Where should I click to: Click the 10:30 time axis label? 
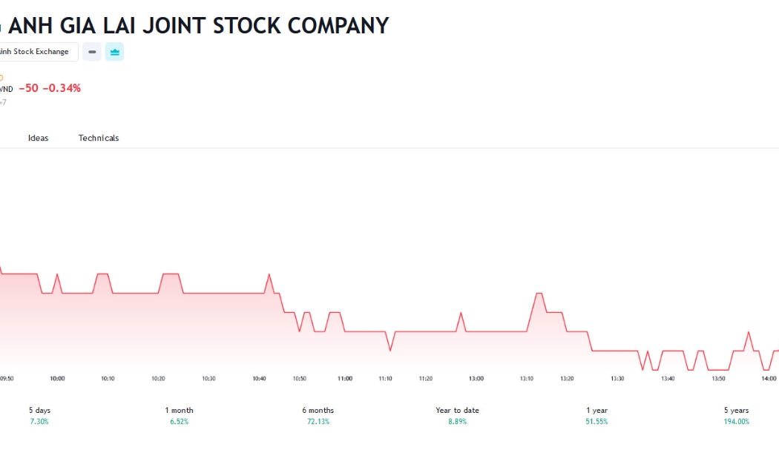pos(208,379)
